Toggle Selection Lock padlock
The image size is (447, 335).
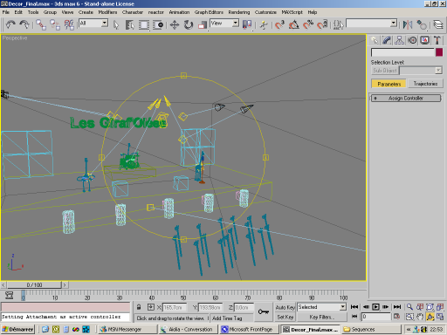139,307
